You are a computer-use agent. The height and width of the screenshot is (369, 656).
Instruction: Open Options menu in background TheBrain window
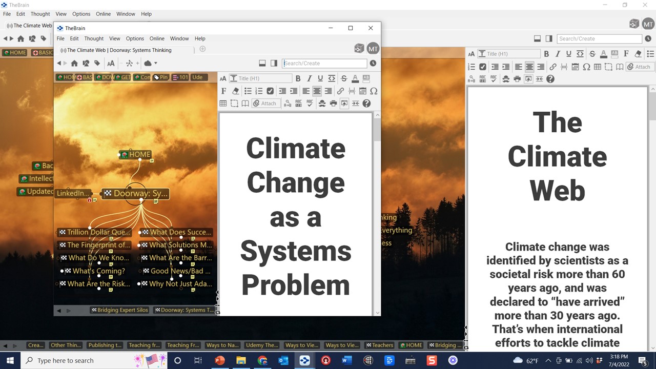[81, 14]
